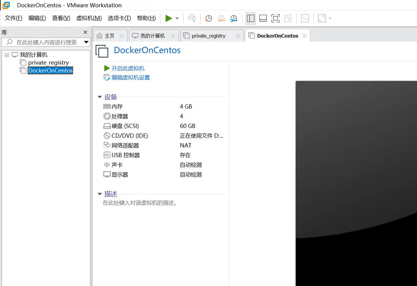Close the 库 library panel
Screen dimensions: 417x286
tap(85, 32)
